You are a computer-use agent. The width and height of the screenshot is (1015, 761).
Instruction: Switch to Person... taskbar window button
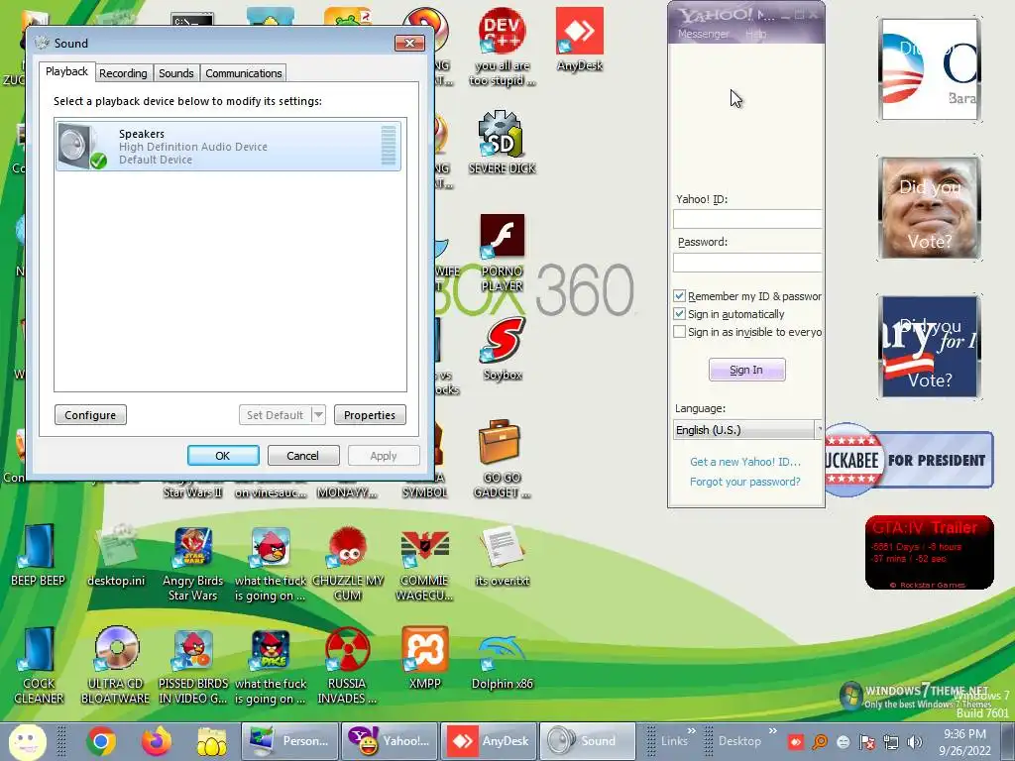coord(290,741)
